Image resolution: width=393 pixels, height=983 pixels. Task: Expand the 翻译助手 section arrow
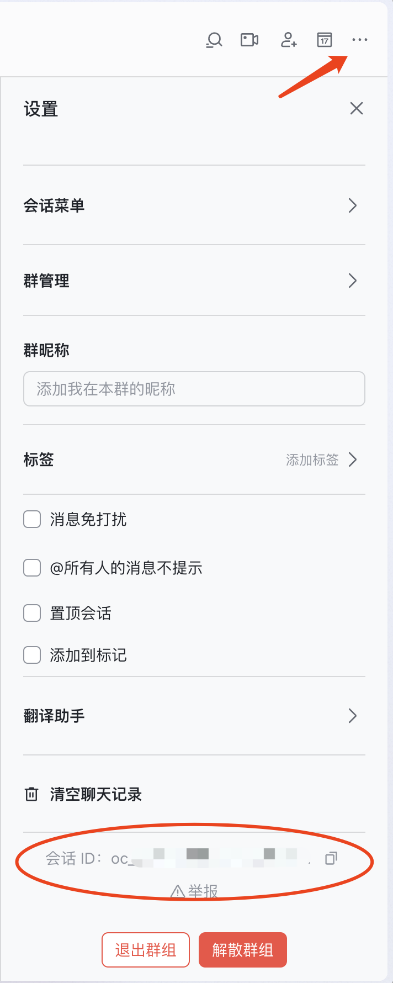[x=353, y=716]
